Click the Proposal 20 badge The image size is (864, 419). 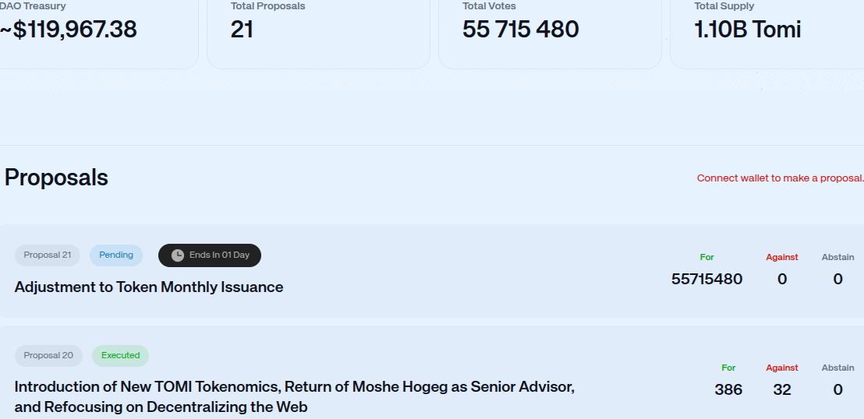[x=48, y=356]
